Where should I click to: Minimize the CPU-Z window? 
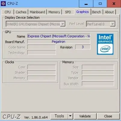point(86,4)
